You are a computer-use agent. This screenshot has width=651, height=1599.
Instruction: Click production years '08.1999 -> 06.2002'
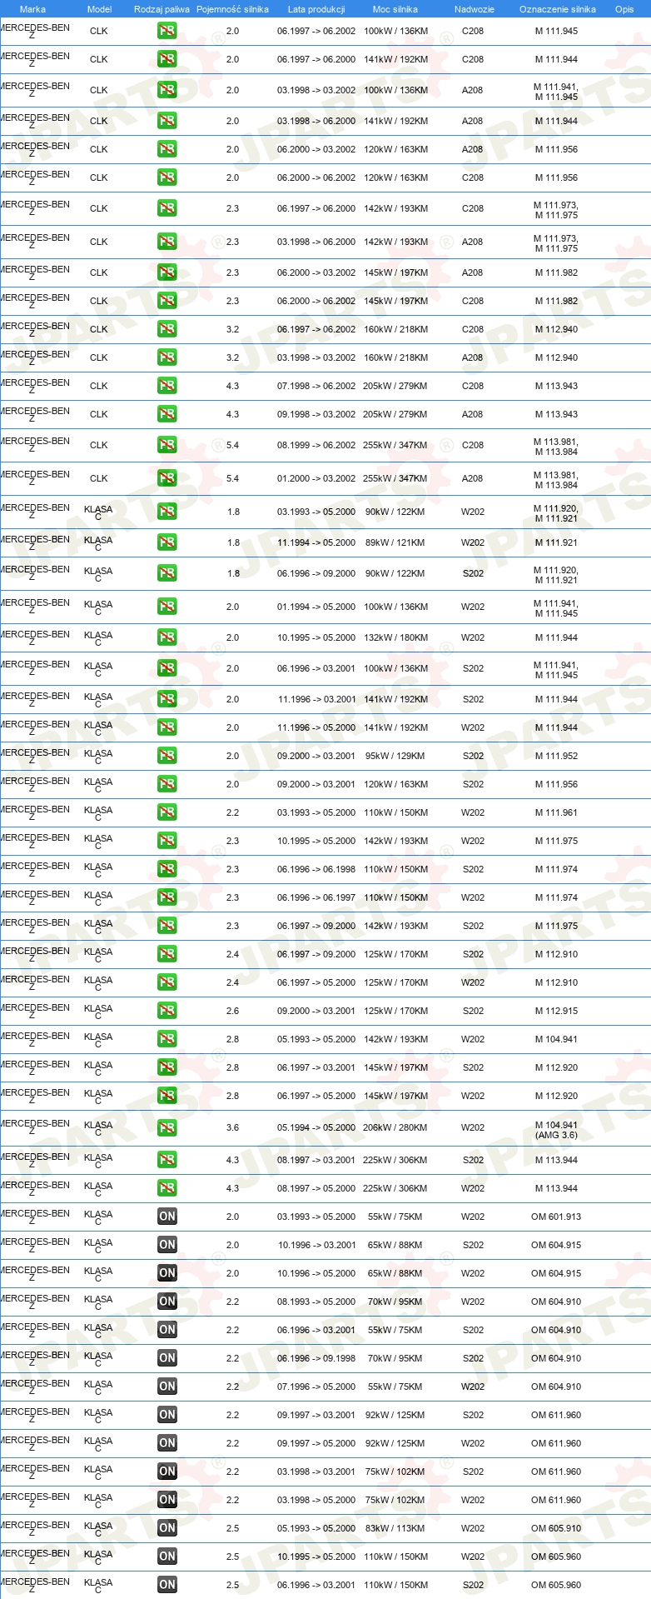pyautogui.click(x=316, y=445)
